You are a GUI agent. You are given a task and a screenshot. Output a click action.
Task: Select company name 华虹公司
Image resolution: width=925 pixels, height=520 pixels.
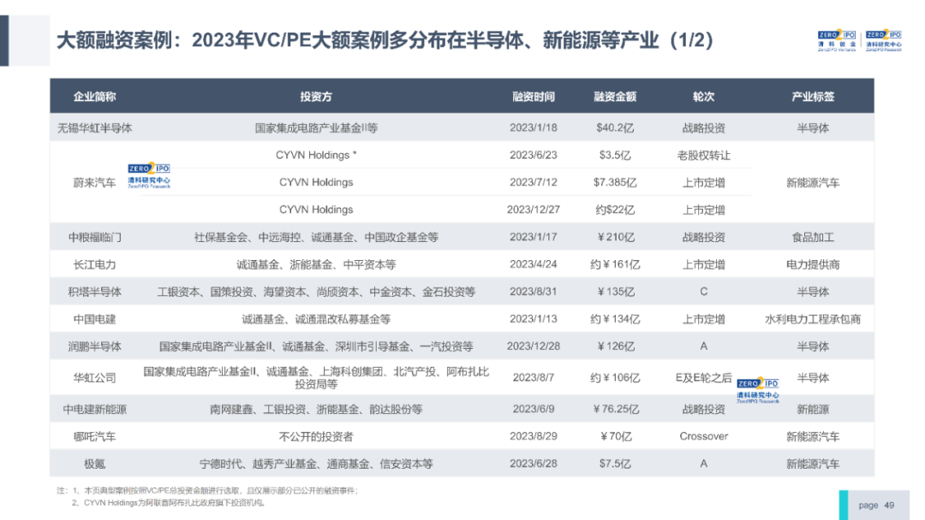point(94,377)
